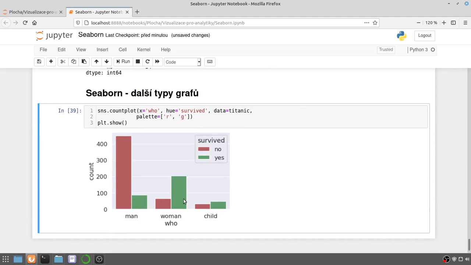This screenshot has height=265, width=471.
Task: Click the red 'no' legend swatch
Action: click(x=203, y=149)
